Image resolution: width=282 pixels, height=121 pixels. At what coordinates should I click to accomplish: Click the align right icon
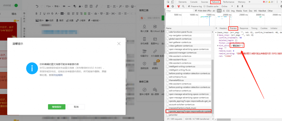pos(81,14)
